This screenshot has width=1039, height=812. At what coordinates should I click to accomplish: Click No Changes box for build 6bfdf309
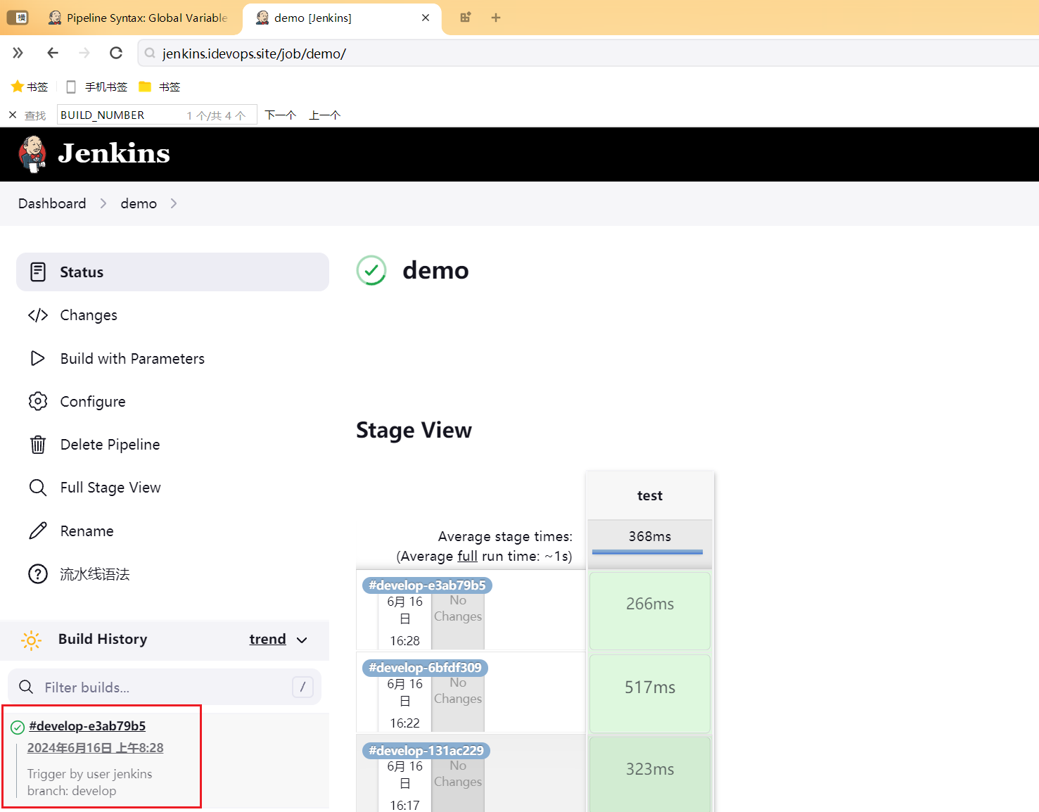[458, 702]
